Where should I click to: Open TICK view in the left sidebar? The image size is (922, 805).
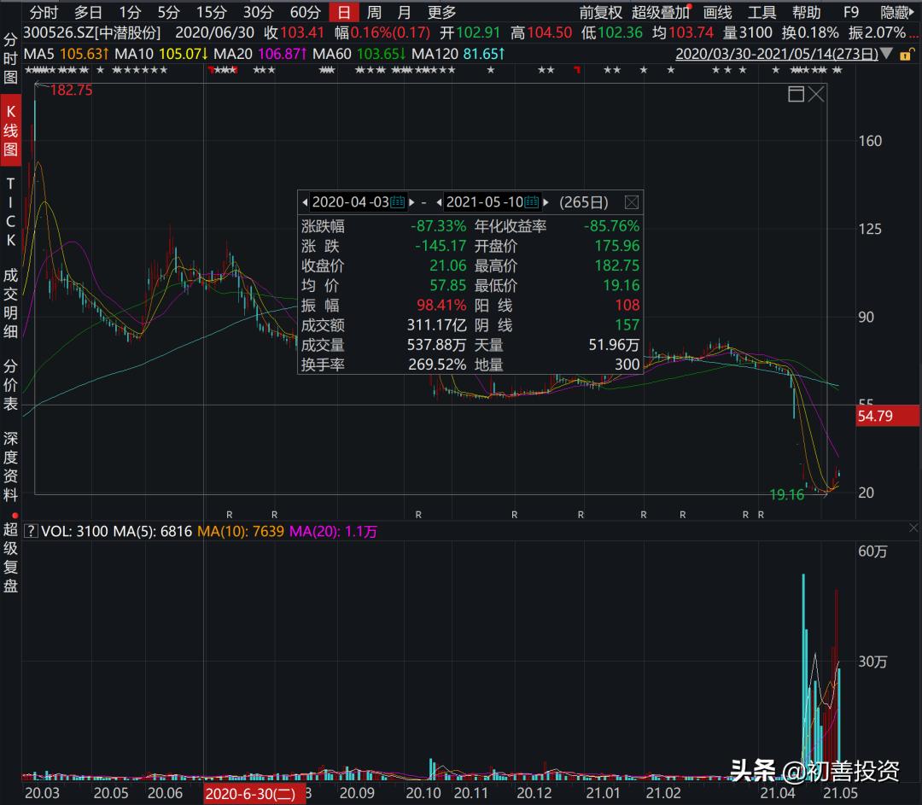[x=10, y=212]
